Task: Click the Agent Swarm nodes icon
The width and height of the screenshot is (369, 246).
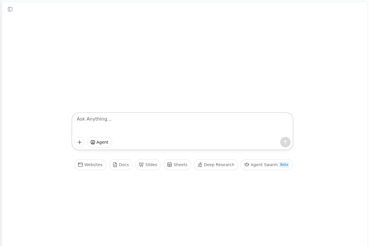Action: pyautogui.click(x=247, y=165)
